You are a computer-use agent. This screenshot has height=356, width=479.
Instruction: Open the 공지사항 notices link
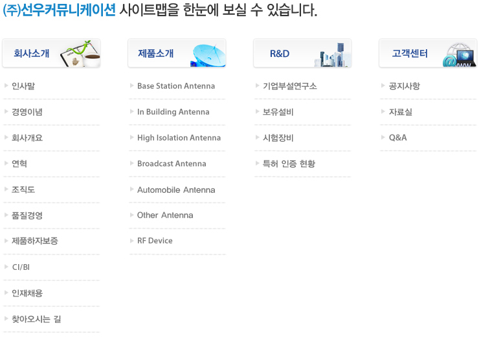pyautogui.click(x=404, y=86)
